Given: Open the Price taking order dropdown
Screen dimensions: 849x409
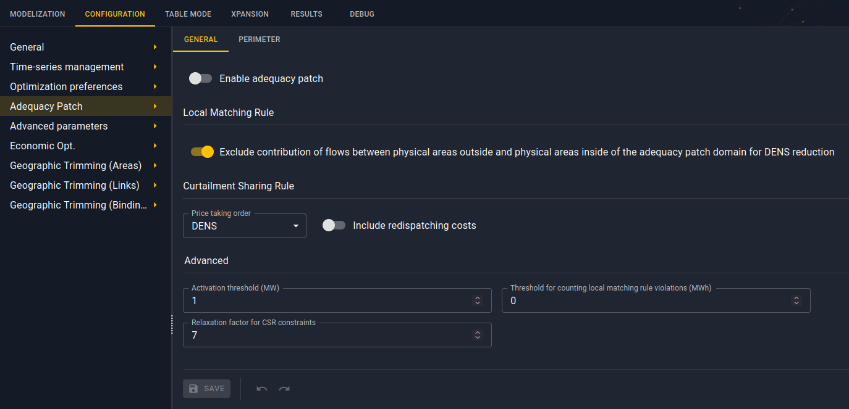Looking at the screenshot, I should point(245,226).
